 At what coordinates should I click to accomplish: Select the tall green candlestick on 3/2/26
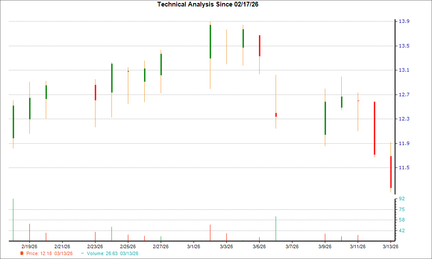pos(210,41)
